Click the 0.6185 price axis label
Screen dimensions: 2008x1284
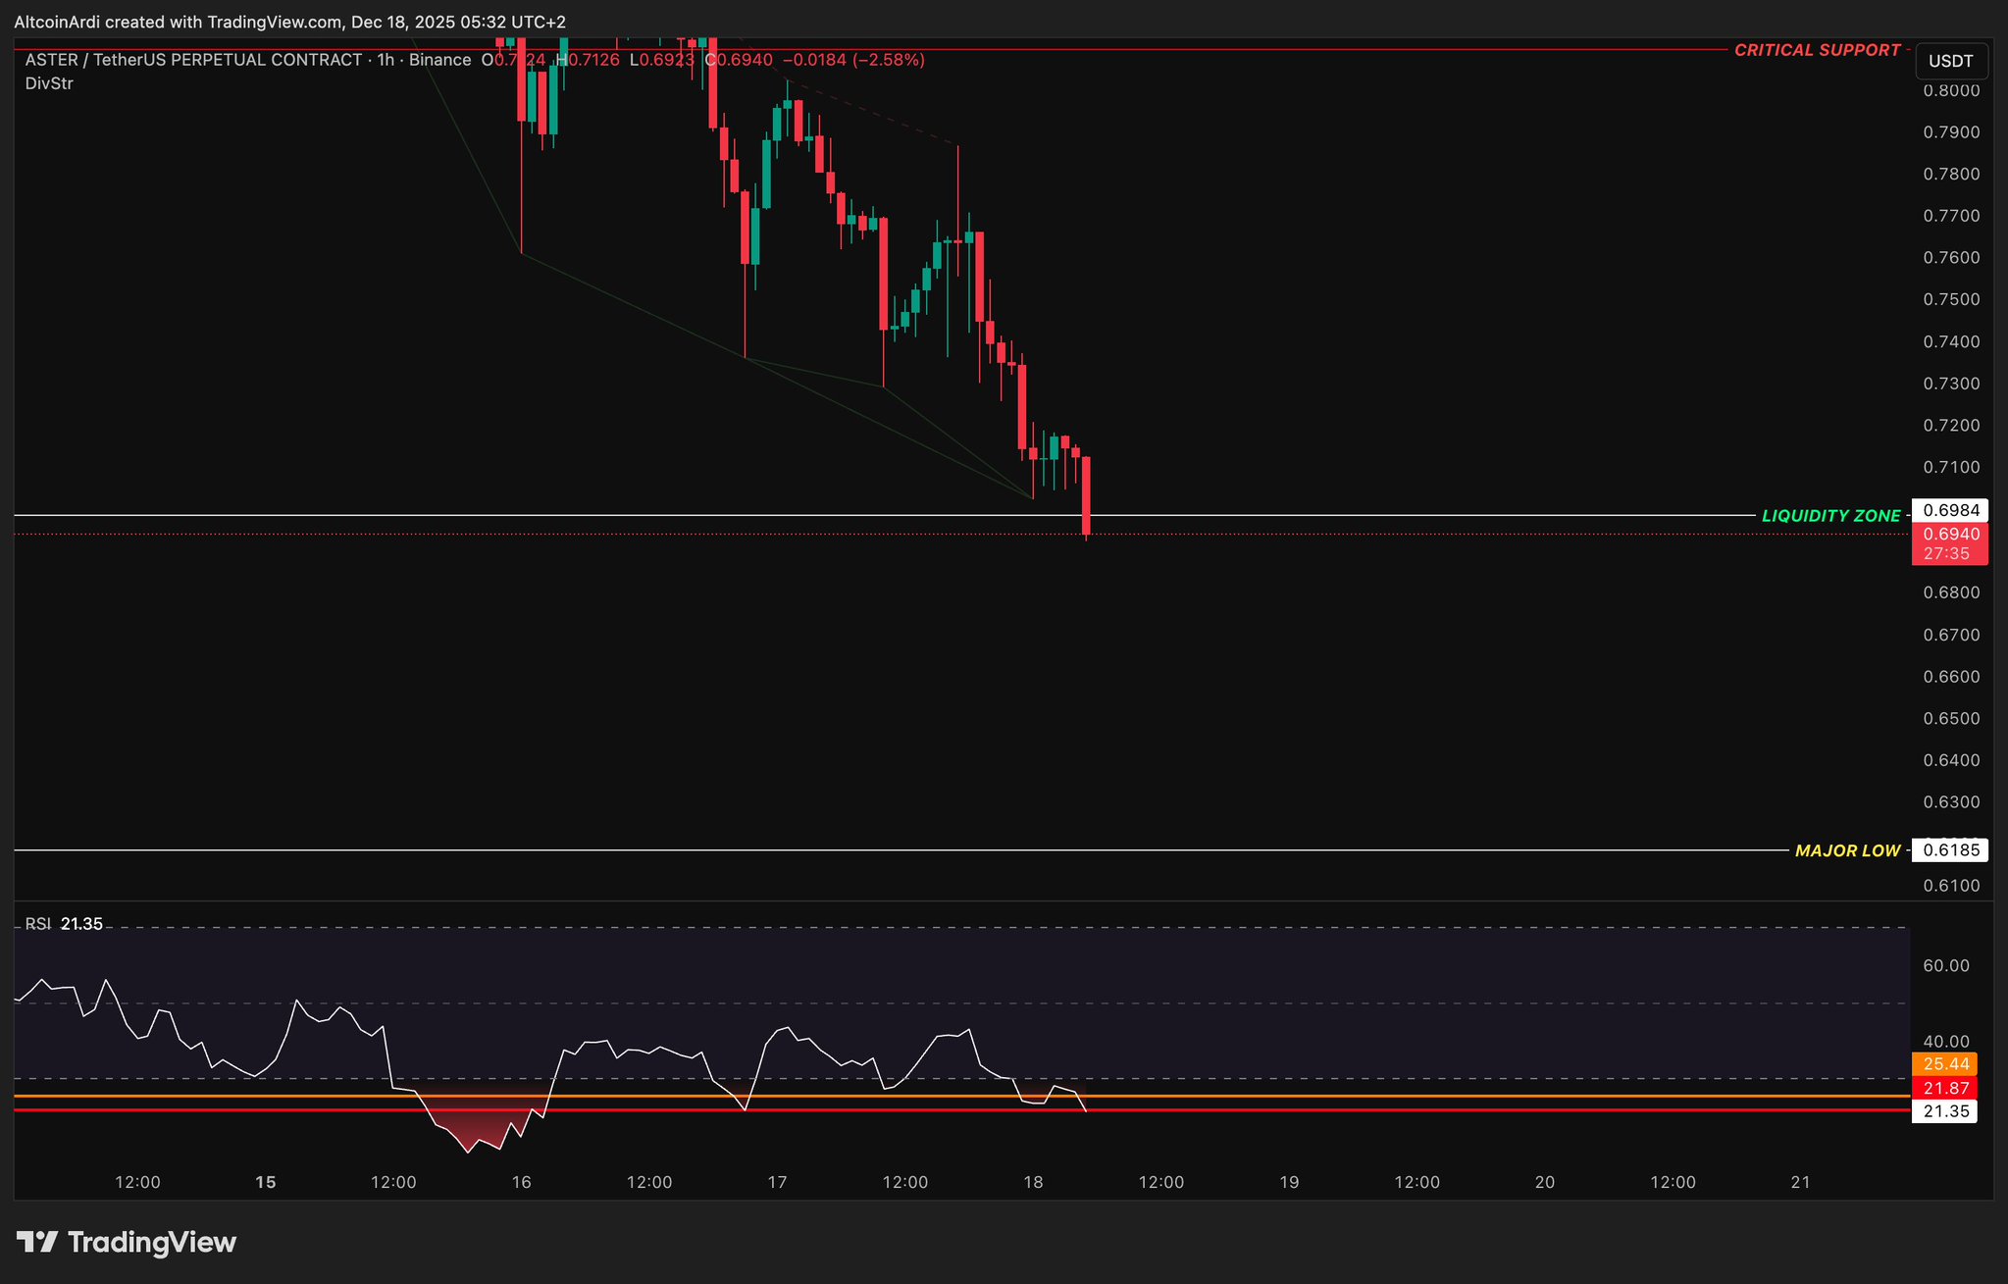[x=1950, y=850]
